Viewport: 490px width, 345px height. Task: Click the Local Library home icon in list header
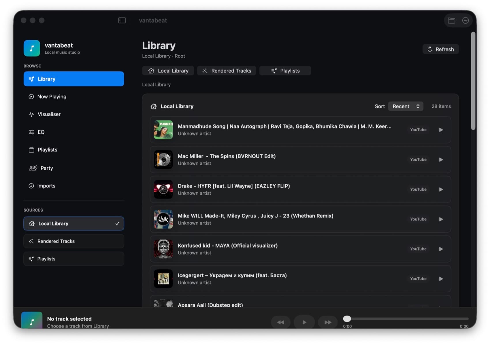pyautogui.click(x=154, y=107)
